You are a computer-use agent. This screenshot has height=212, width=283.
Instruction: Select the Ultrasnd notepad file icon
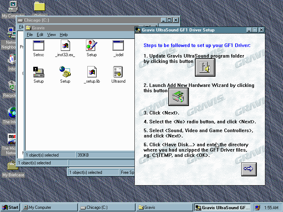click(x=118, y=72)
